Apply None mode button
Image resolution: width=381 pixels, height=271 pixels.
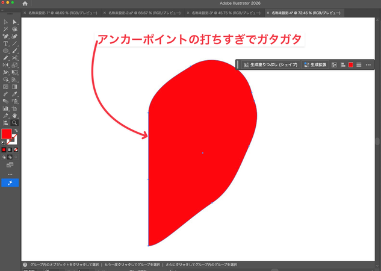click(x=16, y=150)
